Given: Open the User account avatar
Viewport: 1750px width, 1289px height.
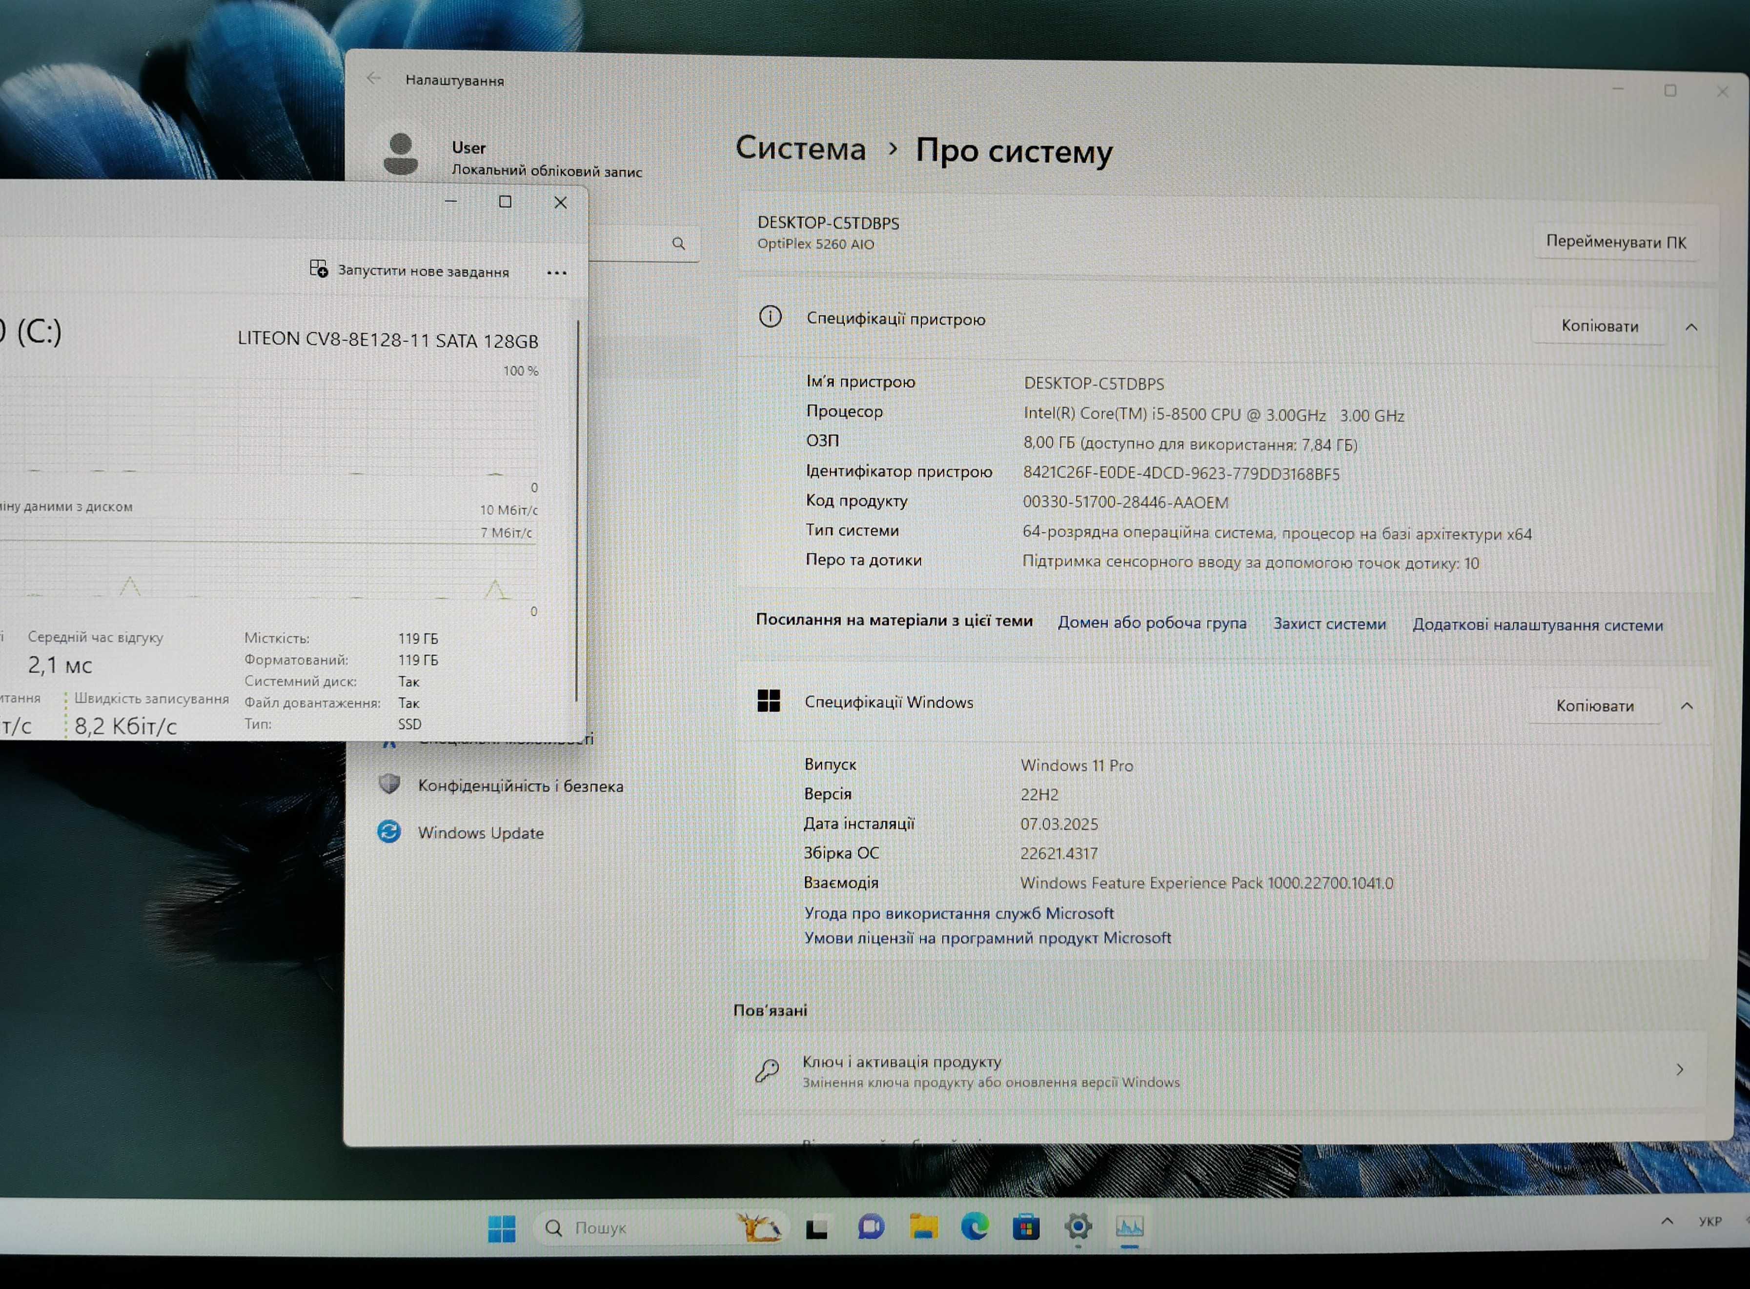Looking at the screenshot, I should 401,154.
